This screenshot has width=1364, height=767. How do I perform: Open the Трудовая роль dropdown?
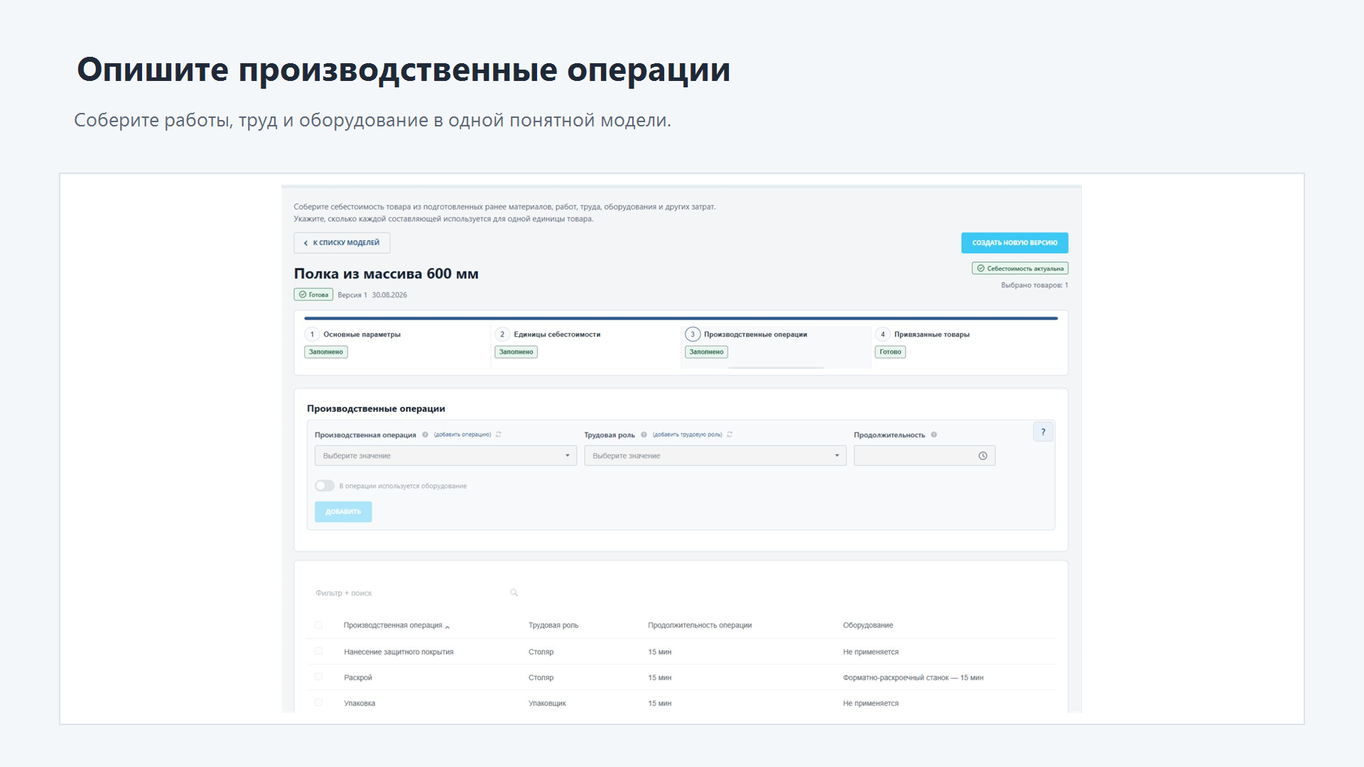pos(715,456)
